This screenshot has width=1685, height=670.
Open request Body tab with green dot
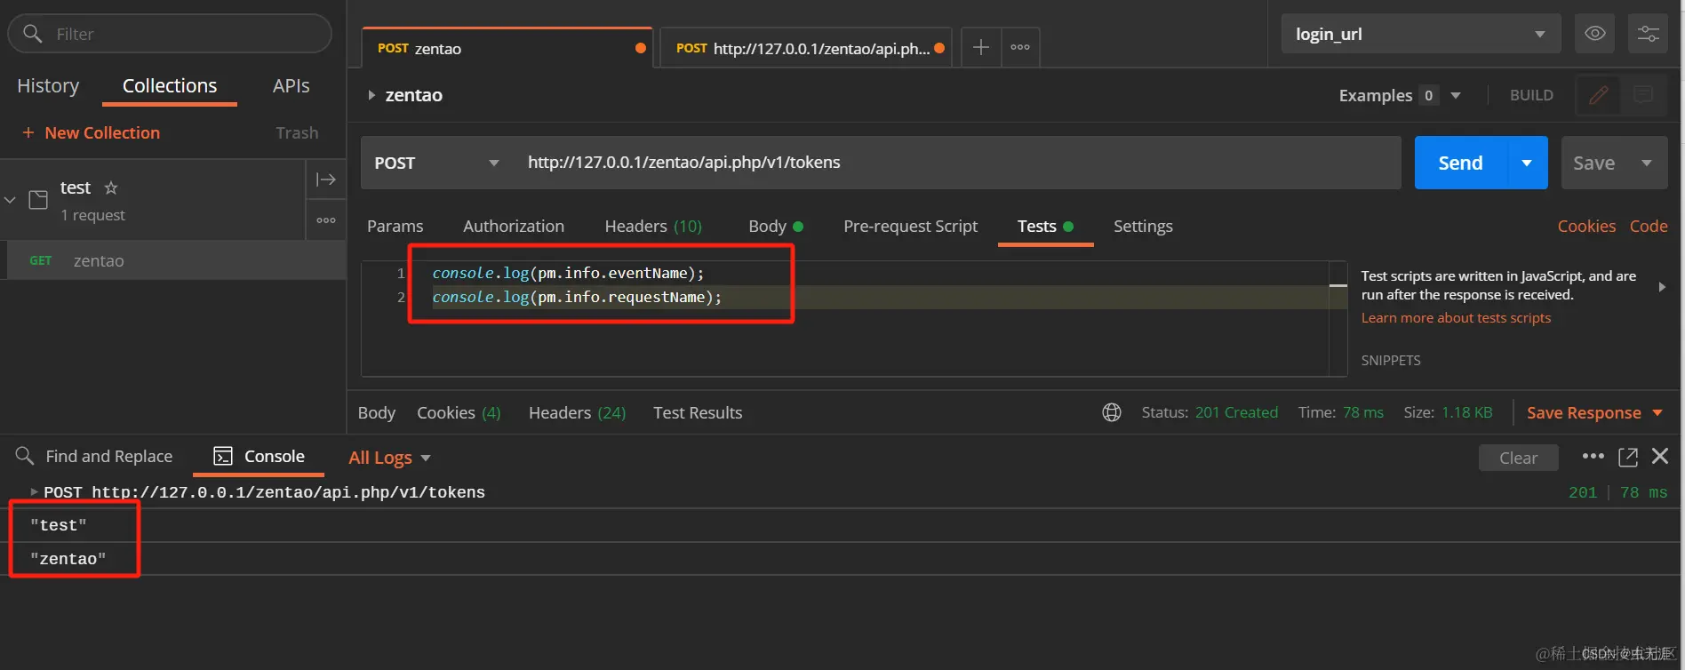[x=775, y=226]
